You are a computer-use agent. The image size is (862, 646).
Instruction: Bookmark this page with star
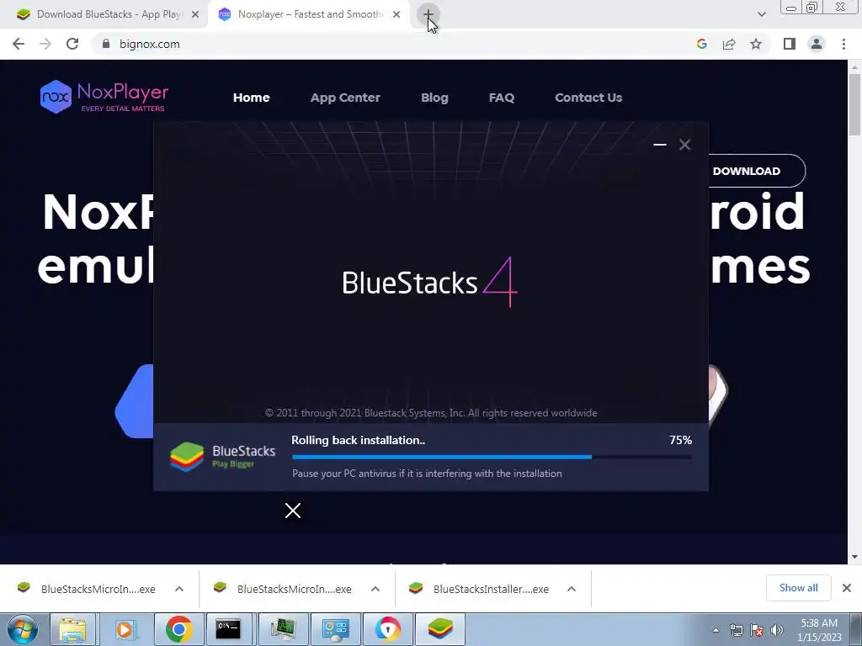click(x=756, y=44)
